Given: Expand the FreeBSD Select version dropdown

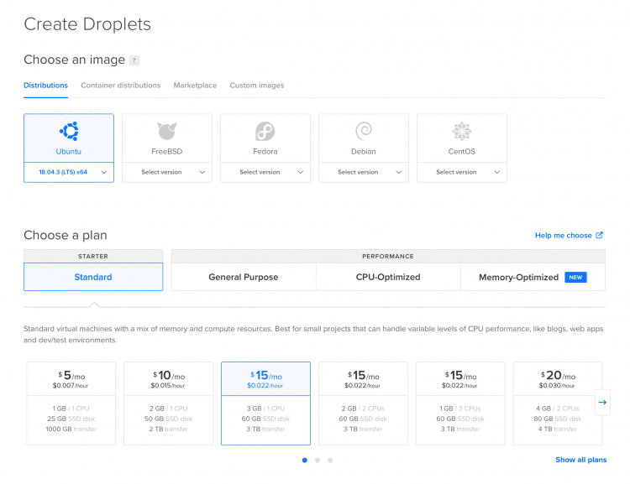Looking at the screenshot, I should [167, 172].
